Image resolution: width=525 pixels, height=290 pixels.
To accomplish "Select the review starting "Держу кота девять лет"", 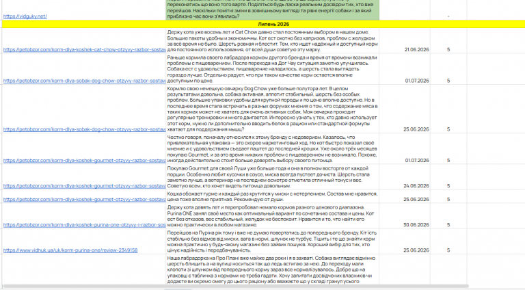I will (x=273, y=216).
